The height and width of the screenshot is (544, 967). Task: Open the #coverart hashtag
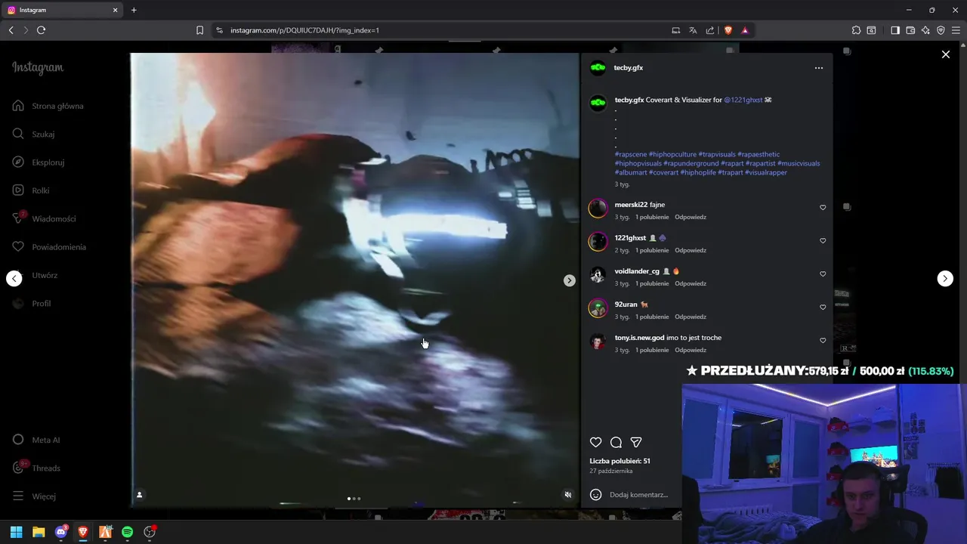coord(663,172)
